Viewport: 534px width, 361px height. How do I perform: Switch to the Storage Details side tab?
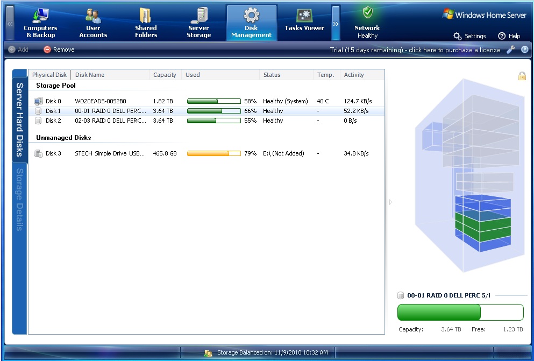20,200
